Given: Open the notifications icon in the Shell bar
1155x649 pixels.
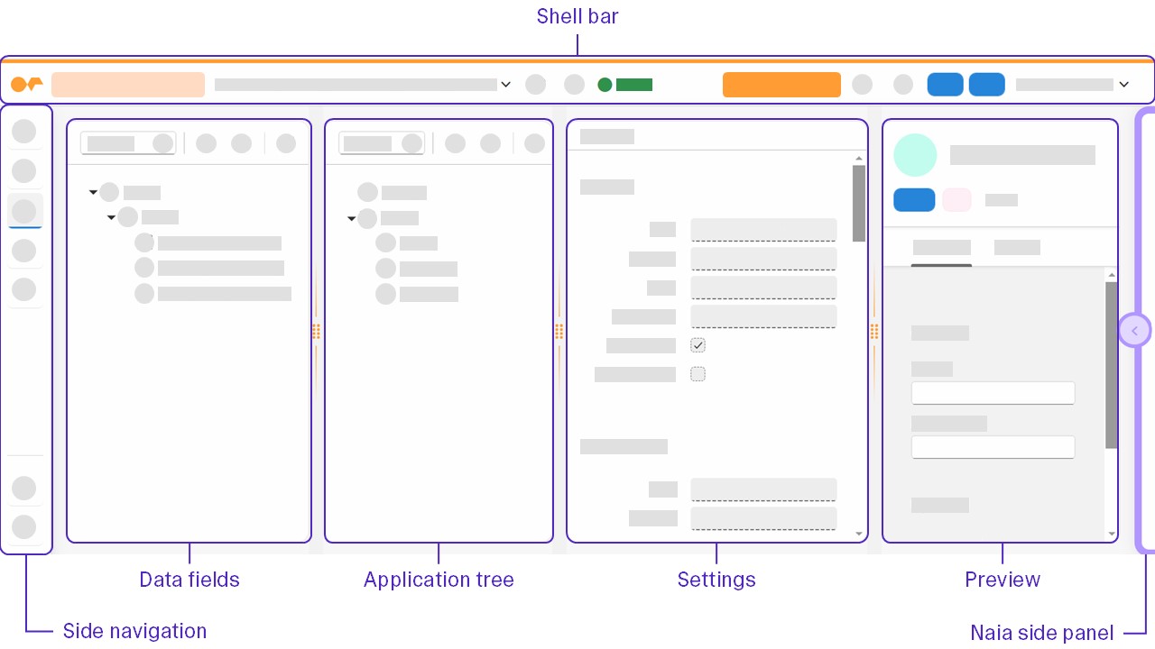Looking at the screenshot, I should 862,84.
